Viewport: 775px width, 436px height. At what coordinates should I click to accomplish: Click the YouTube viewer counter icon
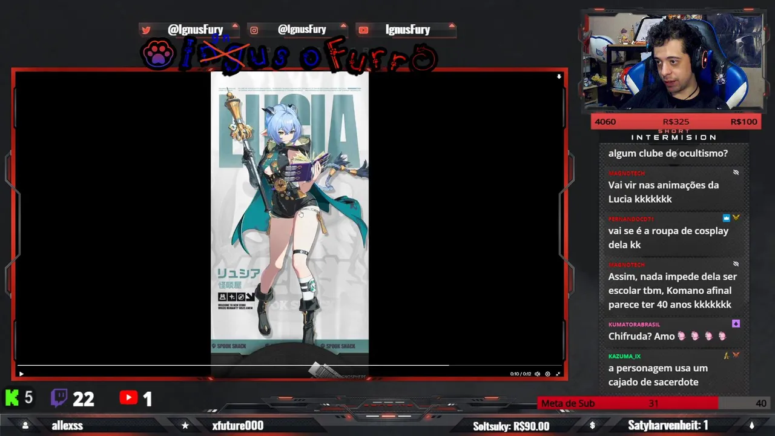click(128, 398)
